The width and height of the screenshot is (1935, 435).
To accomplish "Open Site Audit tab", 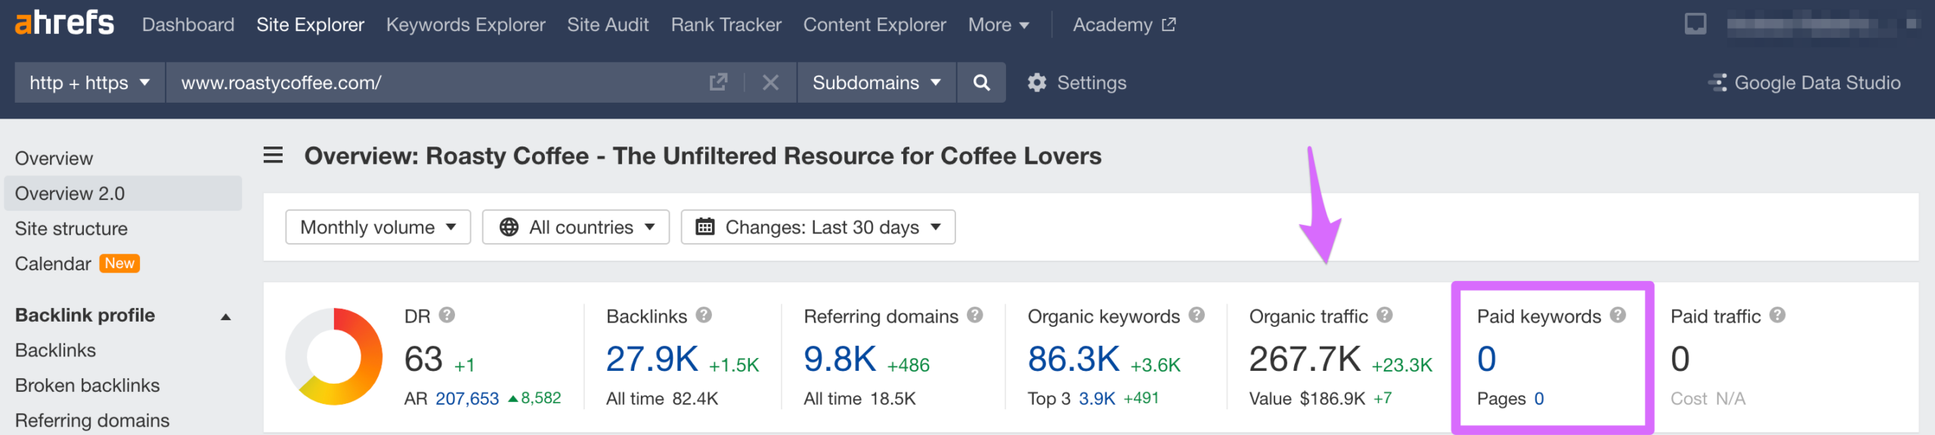I will 608,25.
